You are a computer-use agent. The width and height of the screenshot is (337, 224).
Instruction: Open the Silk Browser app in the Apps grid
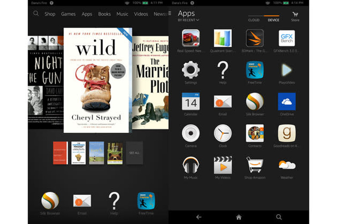[x=254, y=102]
